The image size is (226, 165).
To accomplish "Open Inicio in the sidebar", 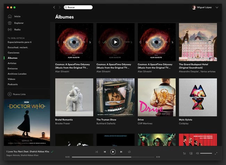I will coord(17,16).
